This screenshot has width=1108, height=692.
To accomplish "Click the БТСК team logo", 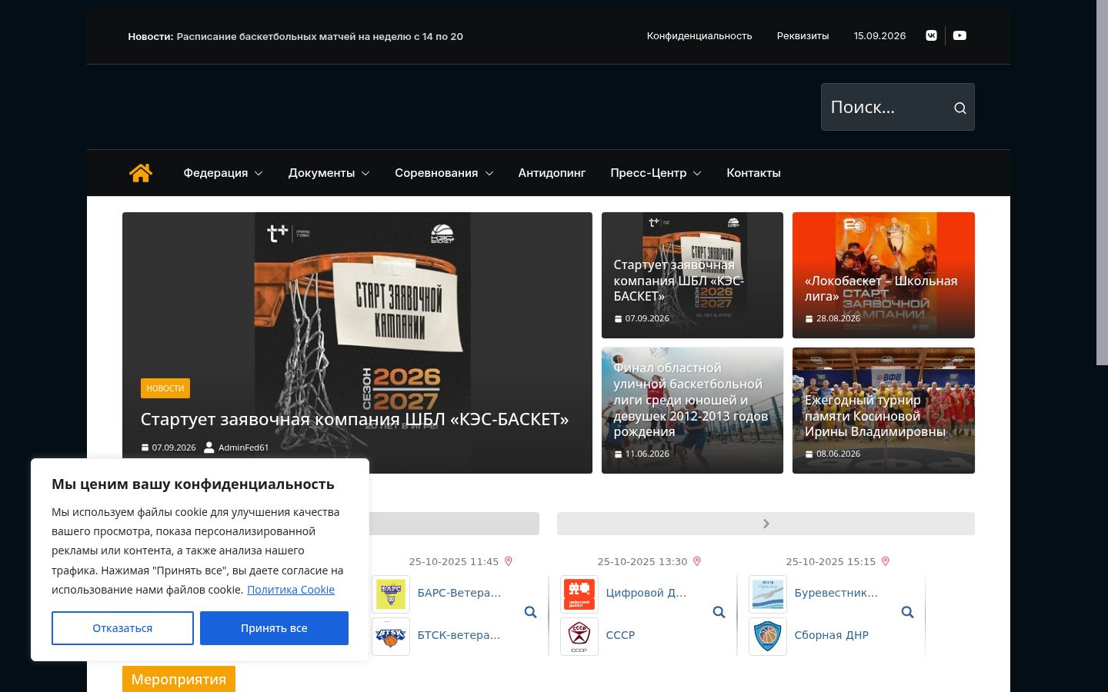I will (x=391, y=637).
